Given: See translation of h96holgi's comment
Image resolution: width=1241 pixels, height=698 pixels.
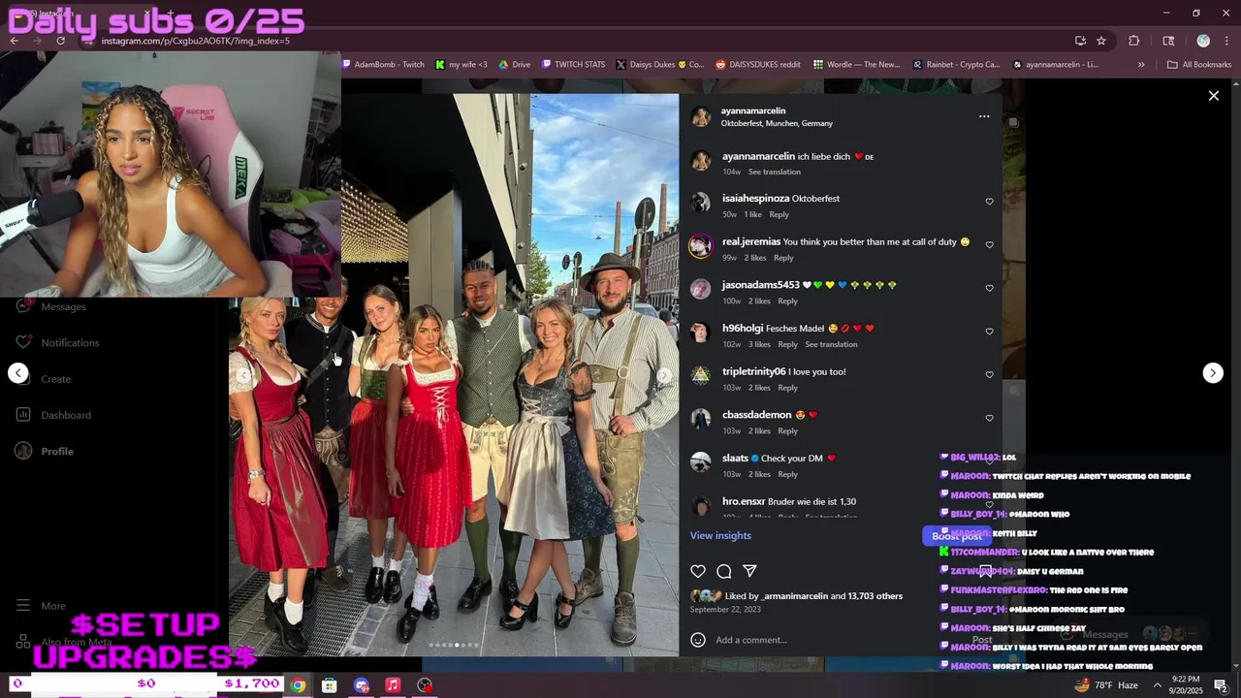Looking at the screenshot, I should click(x=831, y=344).
